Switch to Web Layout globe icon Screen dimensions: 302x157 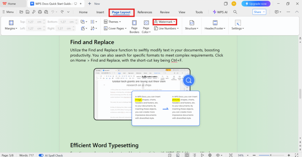[x=210, y=155]
